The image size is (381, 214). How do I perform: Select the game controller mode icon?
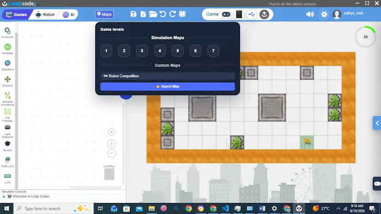(226, 14)
